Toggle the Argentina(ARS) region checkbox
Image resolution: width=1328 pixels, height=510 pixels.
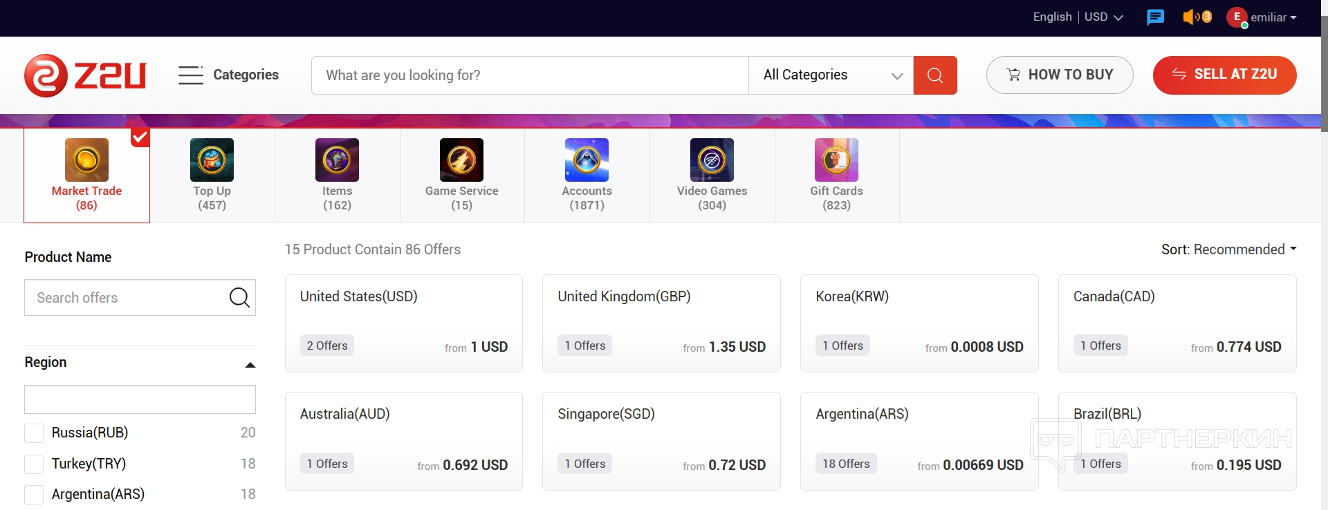pos(34,495)
